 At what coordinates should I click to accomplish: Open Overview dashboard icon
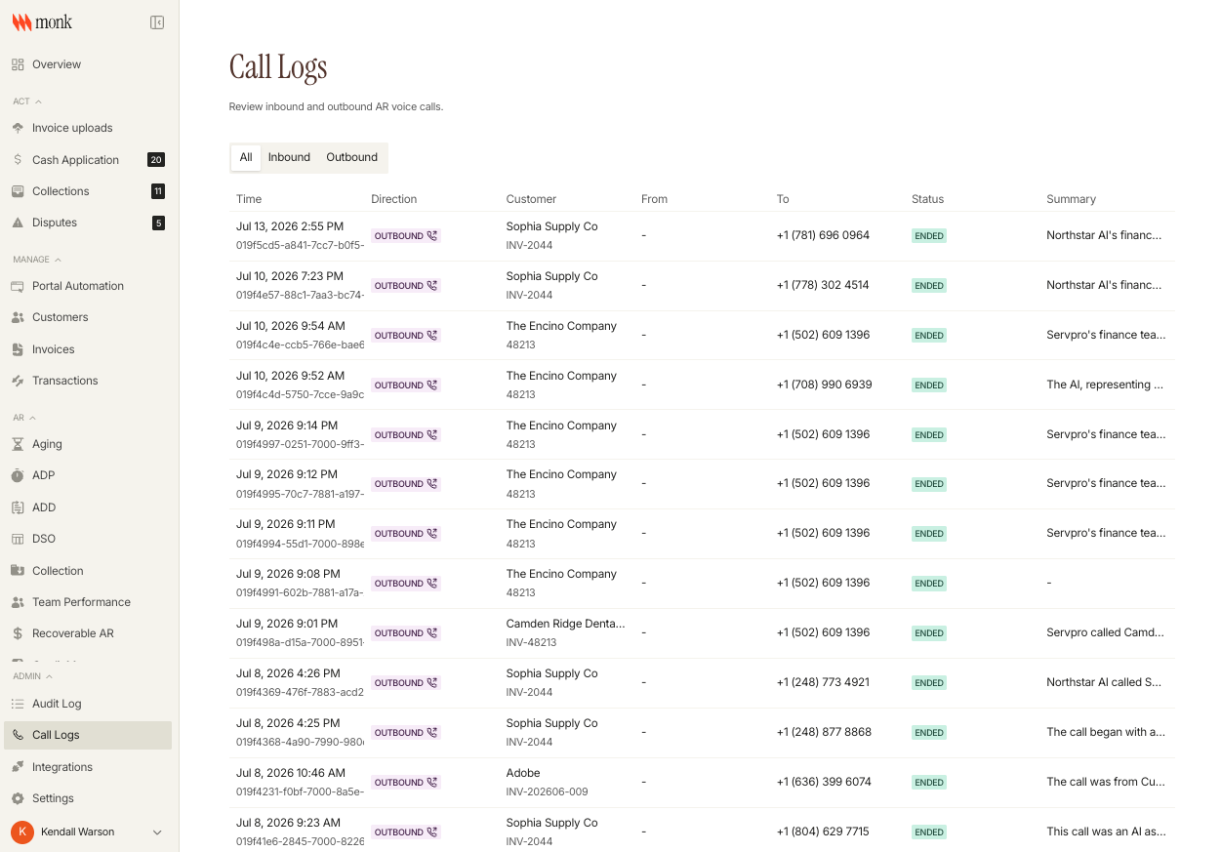18,64
